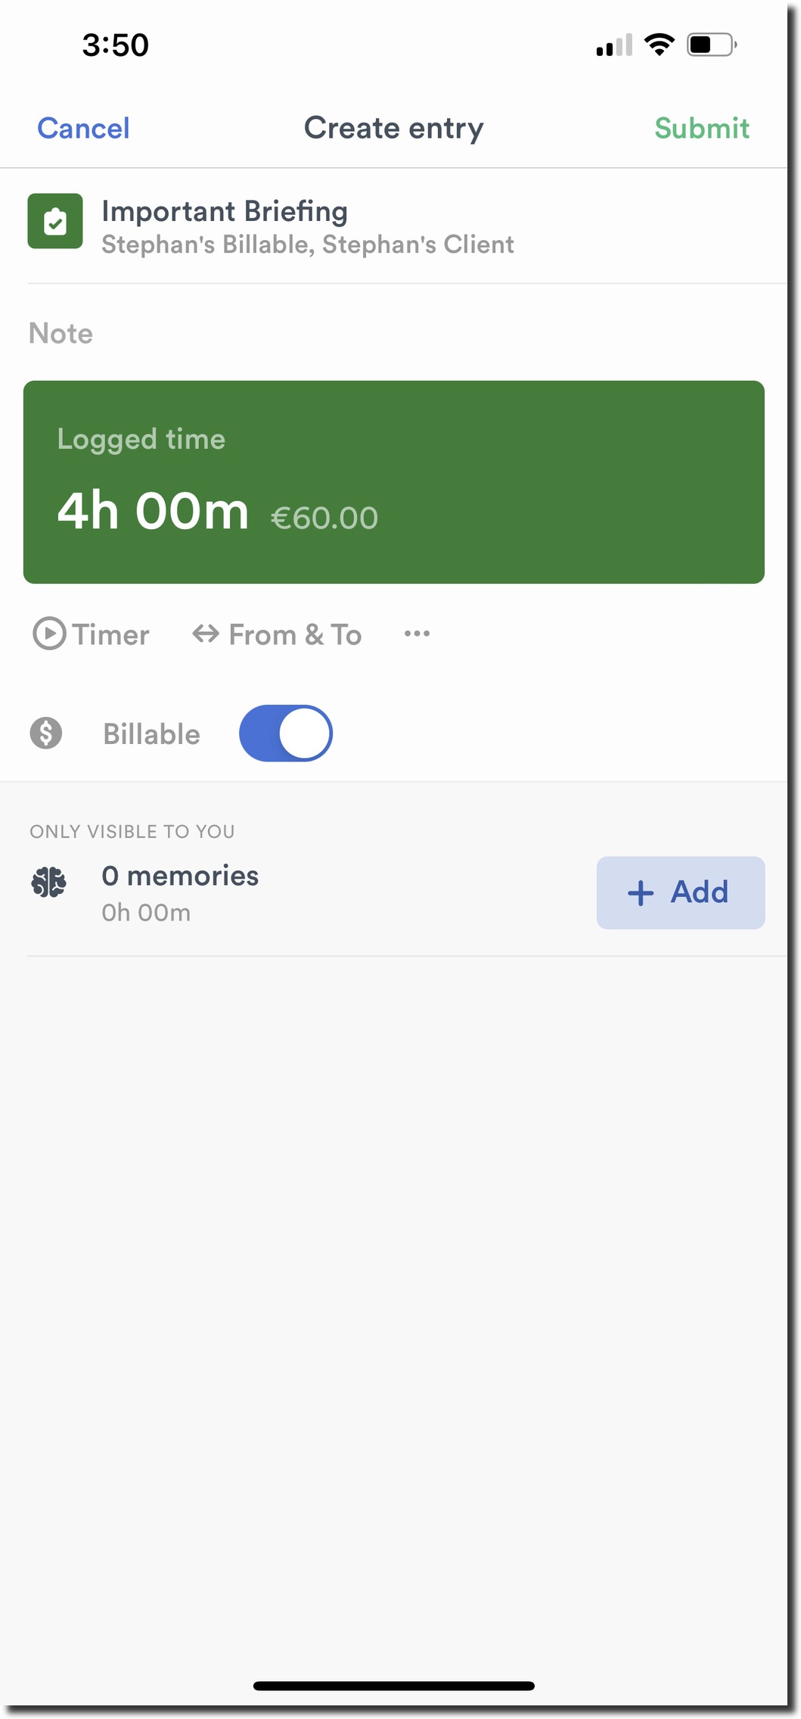Add a memory with the Add button
801x1719 pixels.
click(678, 892)
